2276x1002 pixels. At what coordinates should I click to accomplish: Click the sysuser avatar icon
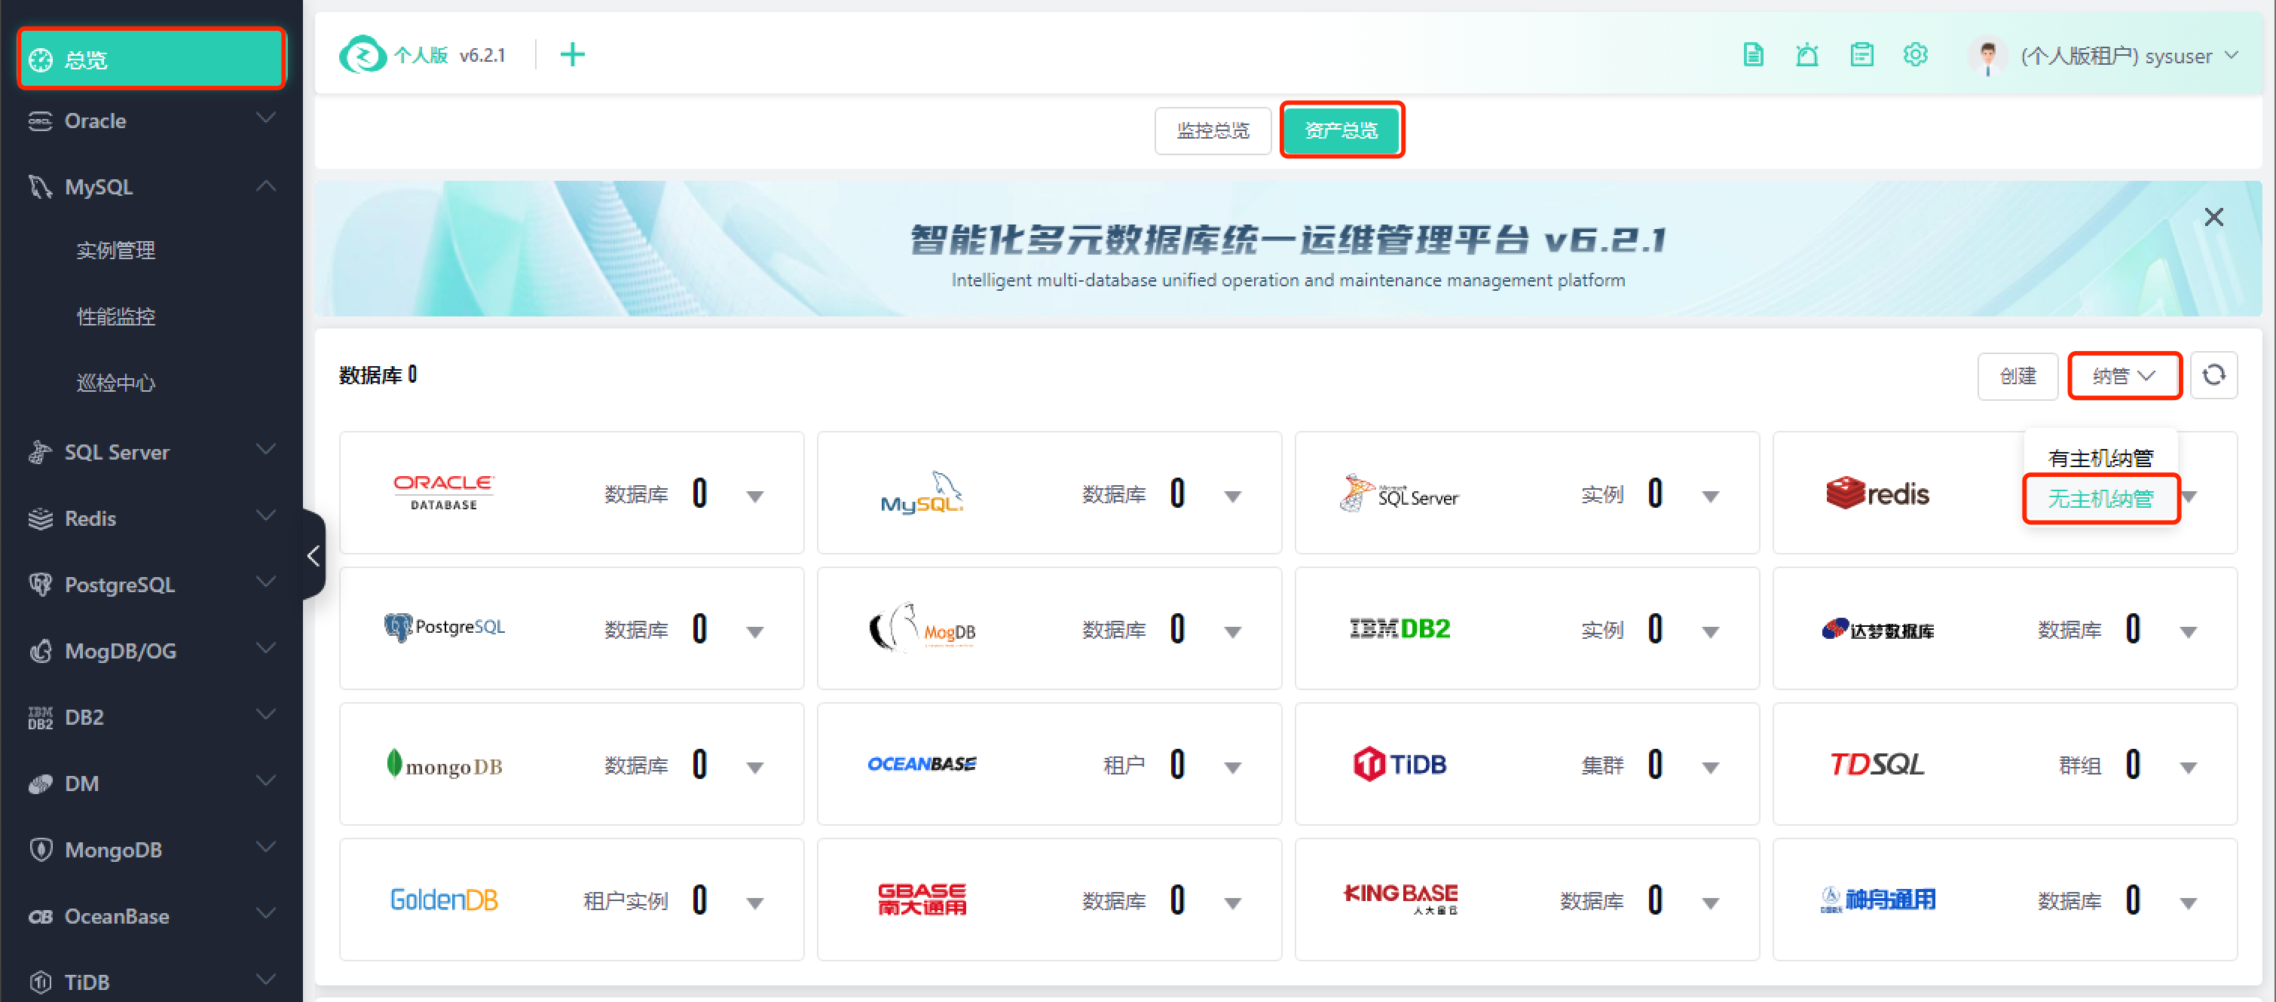1987,57
